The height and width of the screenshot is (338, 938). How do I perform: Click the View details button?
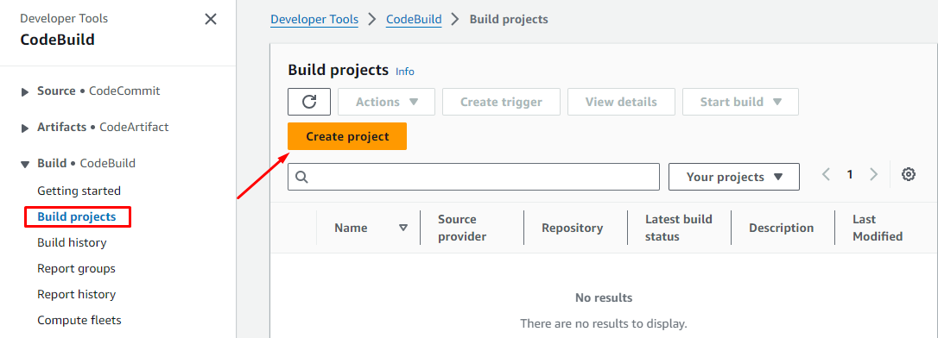(621, 102)
